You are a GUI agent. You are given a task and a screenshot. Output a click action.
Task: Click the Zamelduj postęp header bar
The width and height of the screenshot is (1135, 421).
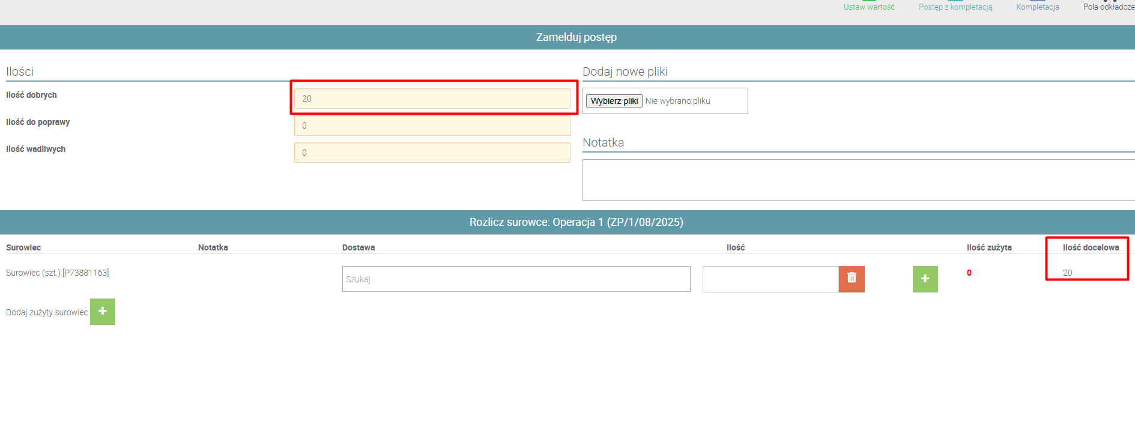576,37
